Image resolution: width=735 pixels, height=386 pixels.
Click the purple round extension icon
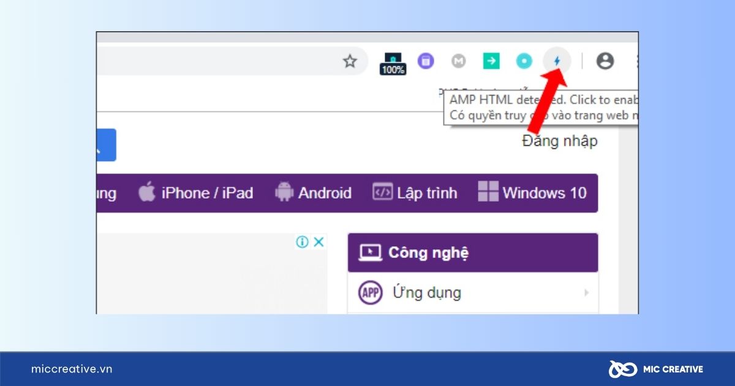coord(426,61)
